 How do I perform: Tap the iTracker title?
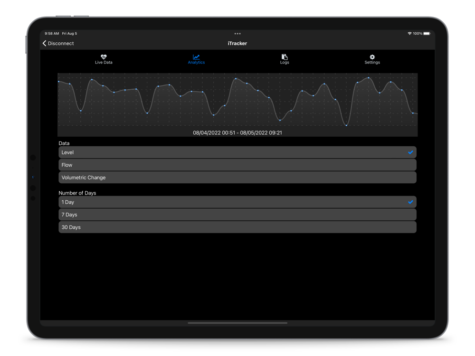pyautogui.click(x=237, y=43)
